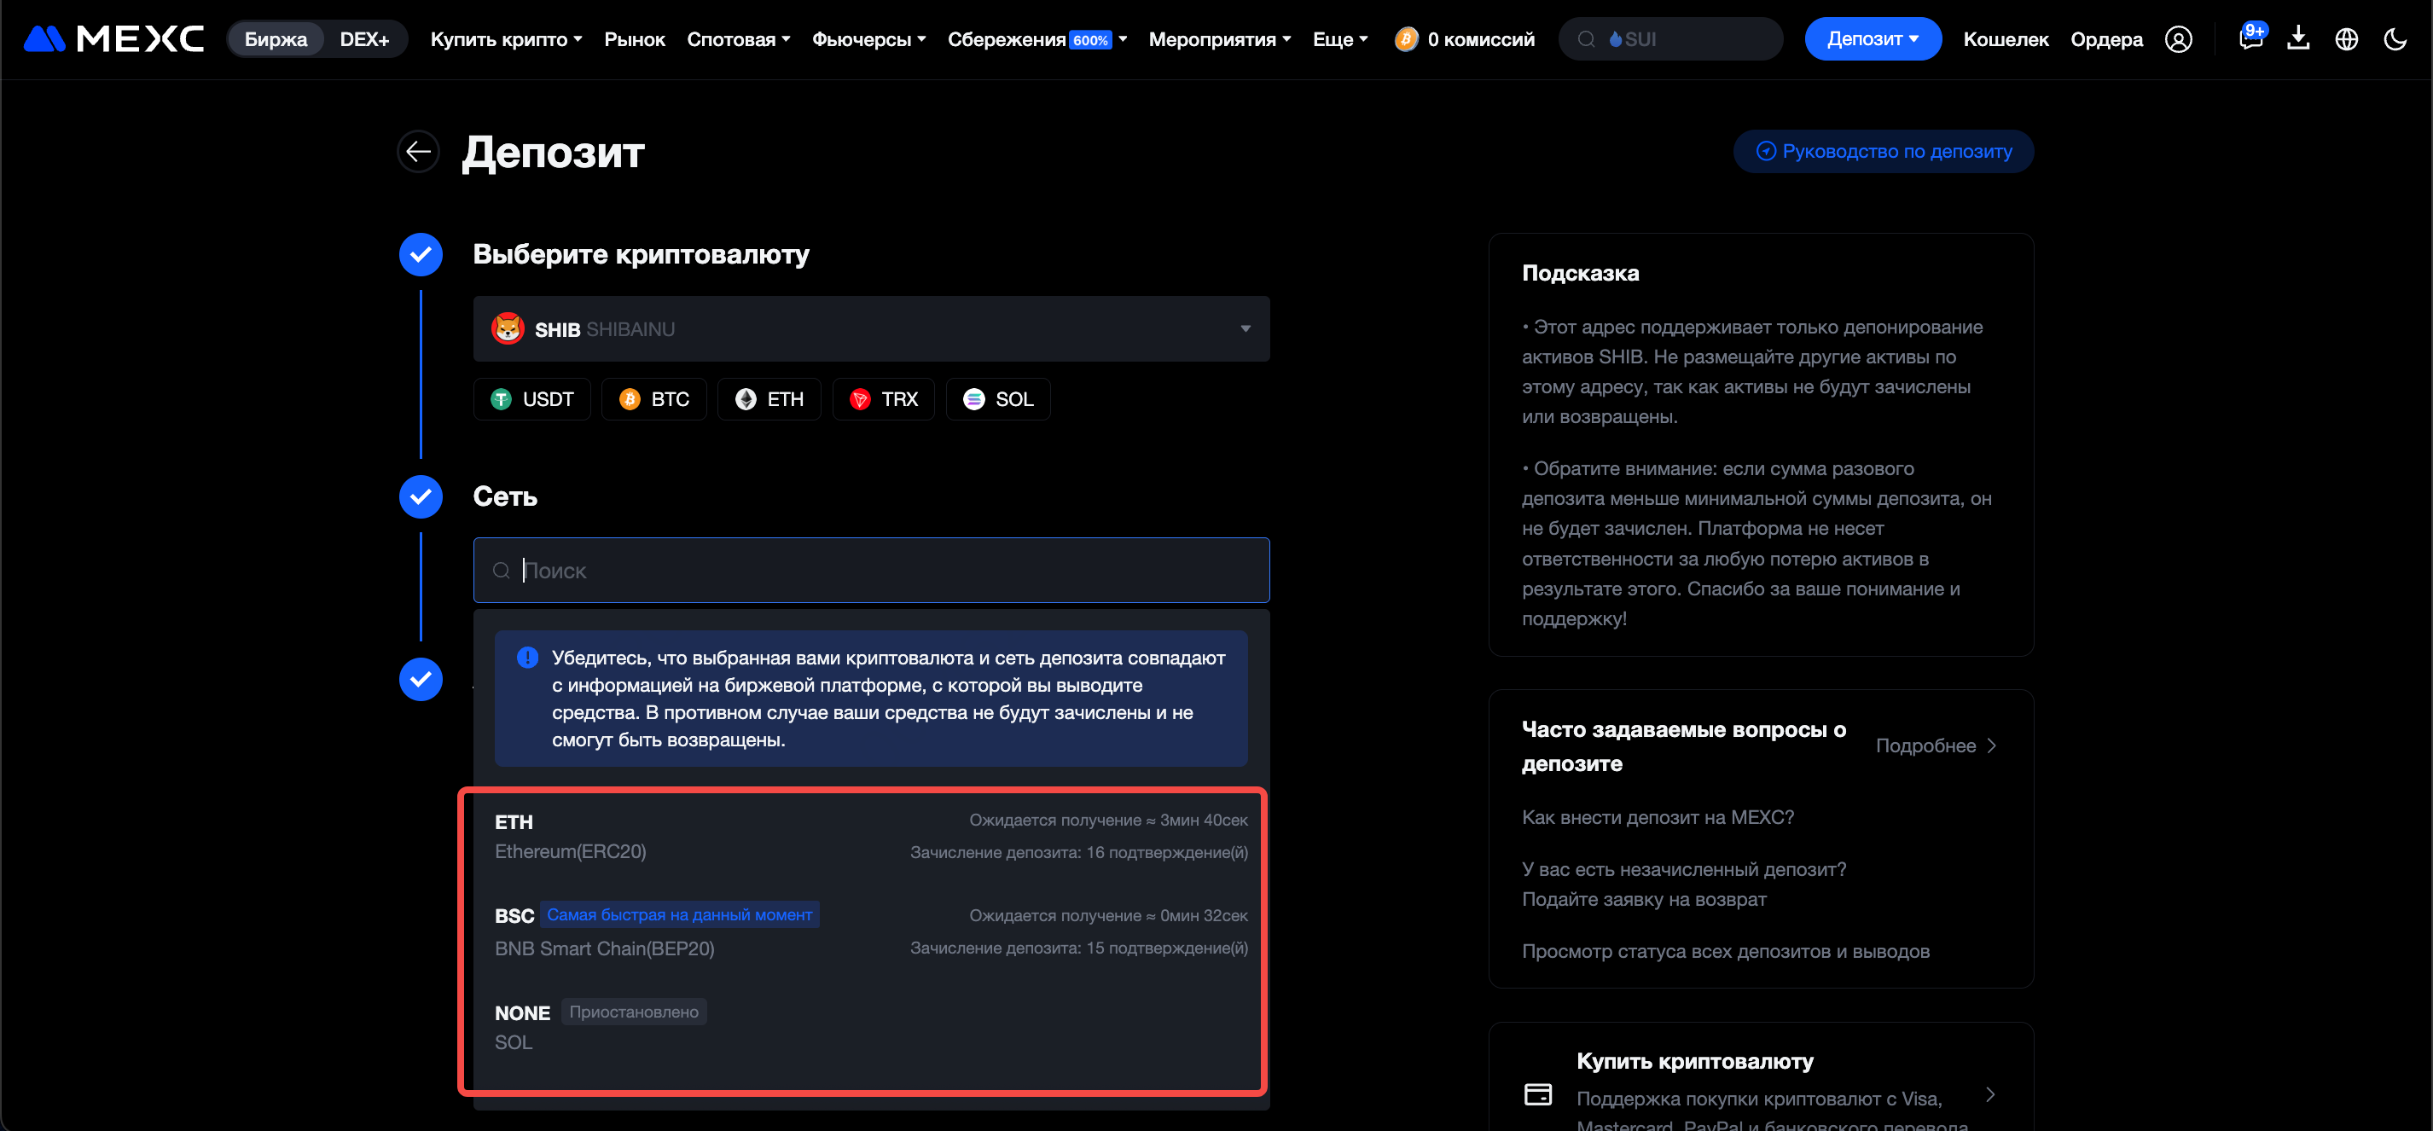Open the Еще dropdown

pyautogui.click(x=1340, y=38)
